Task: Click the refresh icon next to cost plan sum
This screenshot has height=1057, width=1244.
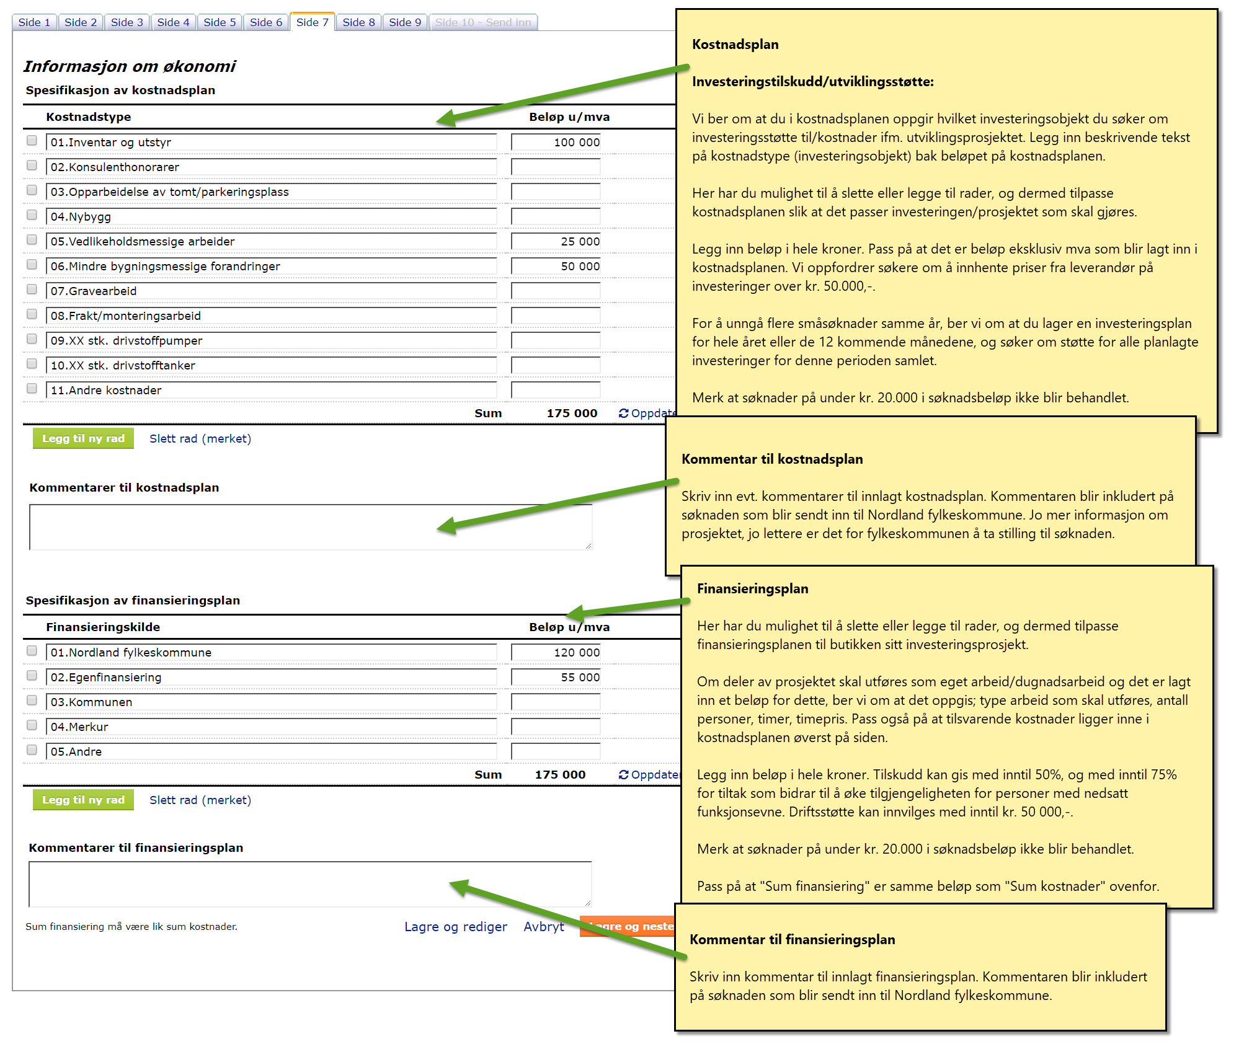Action: [x=623, y=414]
